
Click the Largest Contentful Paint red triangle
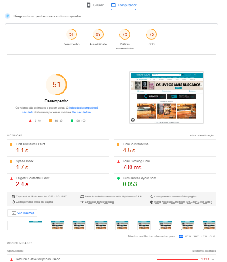(x=12, y=178)
